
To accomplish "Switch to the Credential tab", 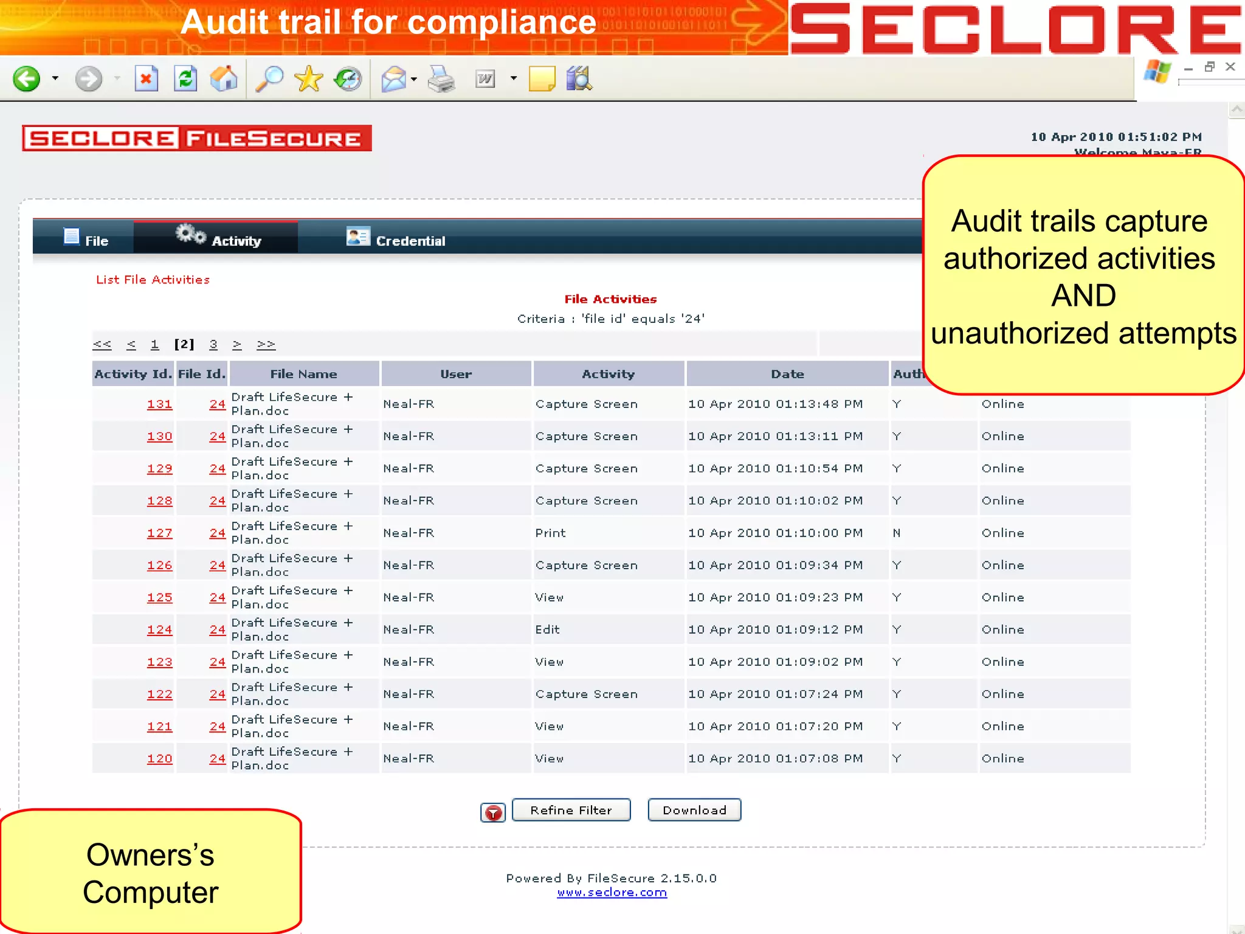I will click(x=395, y=238).
